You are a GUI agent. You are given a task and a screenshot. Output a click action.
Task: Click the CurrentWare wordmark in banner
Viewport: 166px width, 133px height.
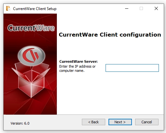31,28
